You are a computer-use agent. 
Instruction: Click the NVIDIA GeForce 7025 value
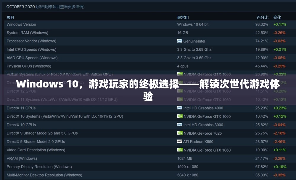(x=202, y=133)
